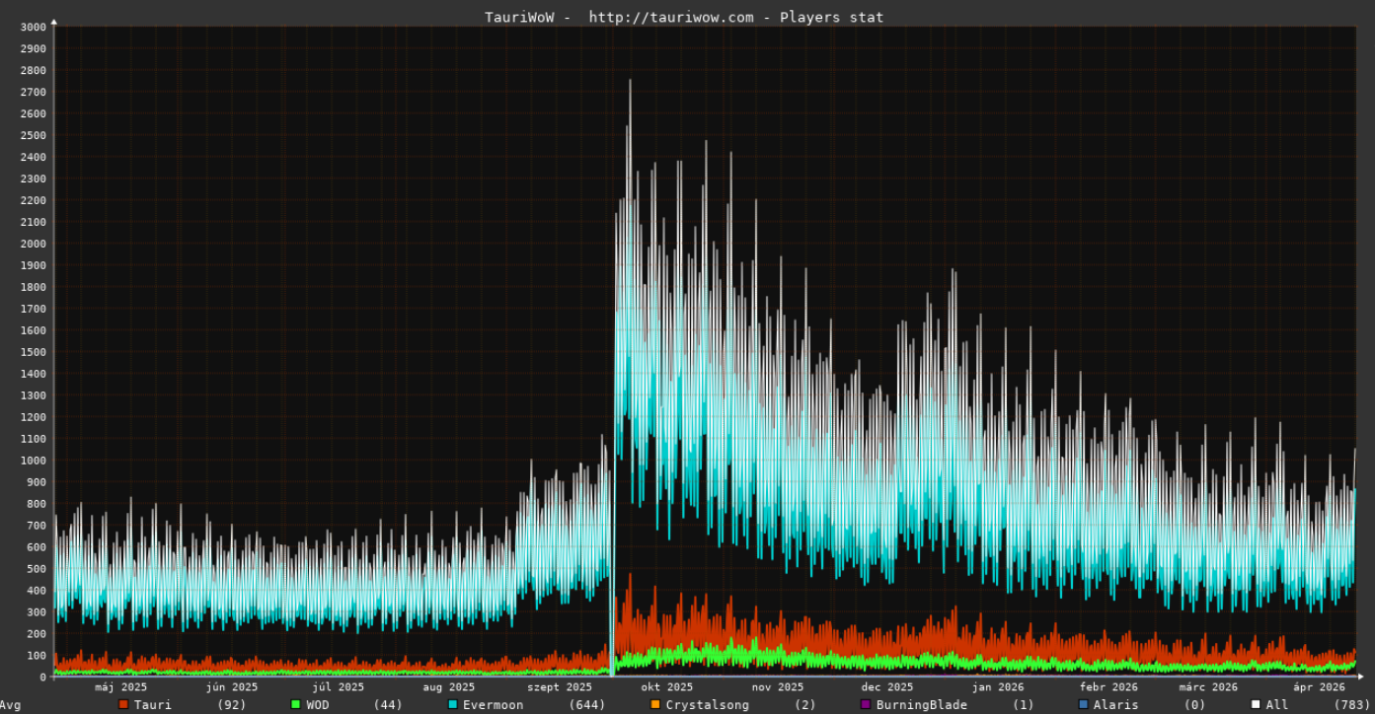Click the "nov 2025" x-axis label

click(x=777, y=687)
